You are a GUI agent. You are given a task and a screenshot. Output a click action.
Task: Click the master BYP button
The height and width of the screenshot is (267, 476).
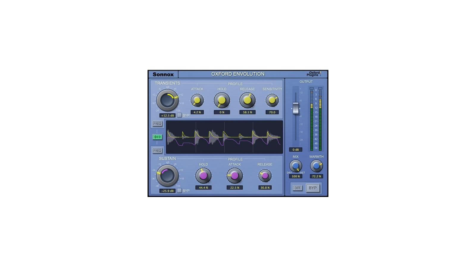tap(313, 188)
